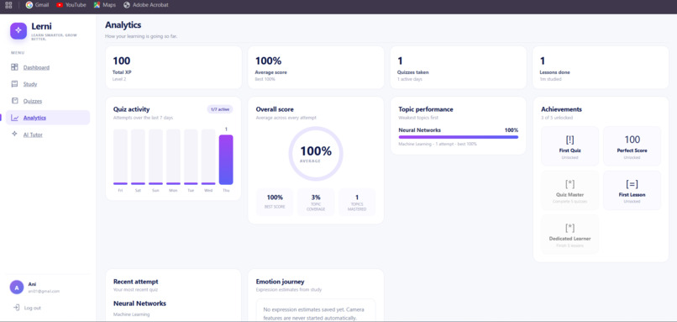Select the Wed bar in Quiz activity

coord(208,157)
